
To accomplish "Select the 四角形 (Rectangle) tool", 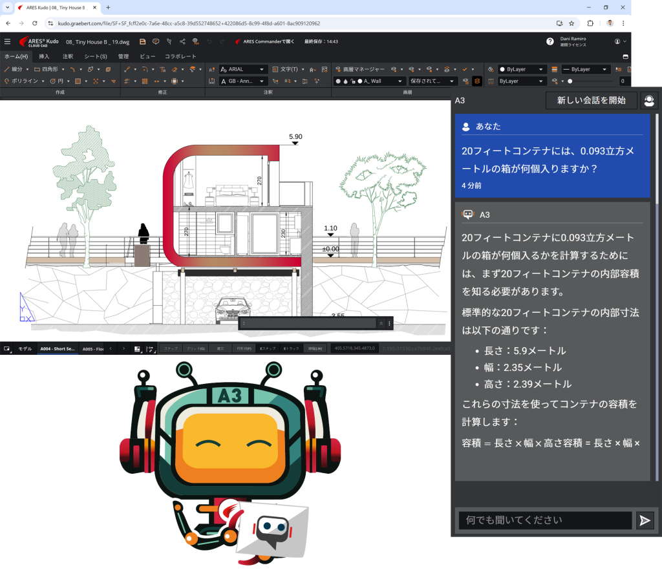I will pyautogui.click(x=47, y=69).
